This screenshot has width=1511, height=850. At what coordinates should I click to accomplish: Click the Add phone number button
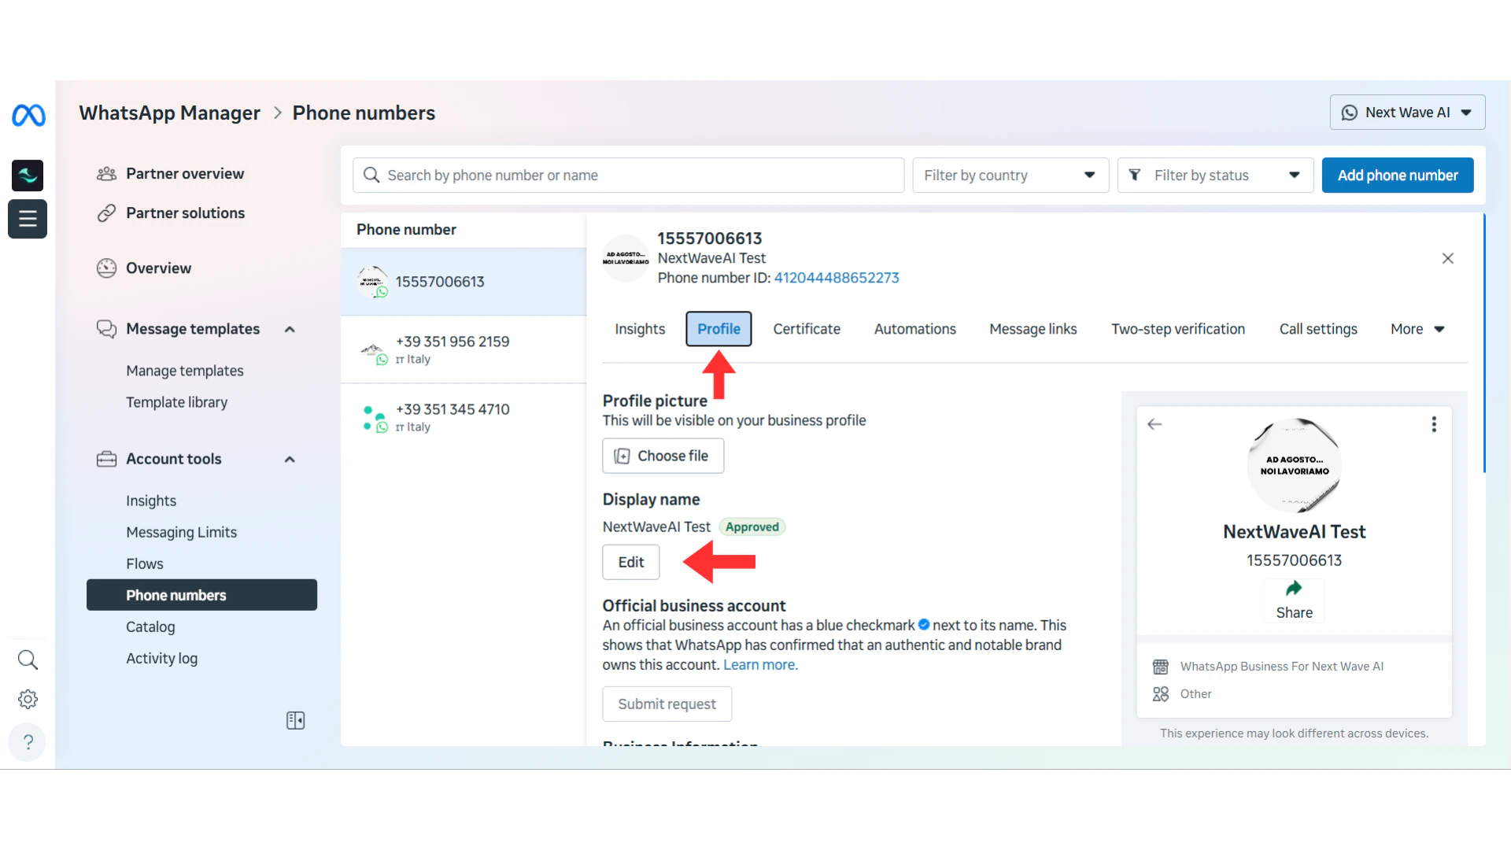coord(1397,176)
